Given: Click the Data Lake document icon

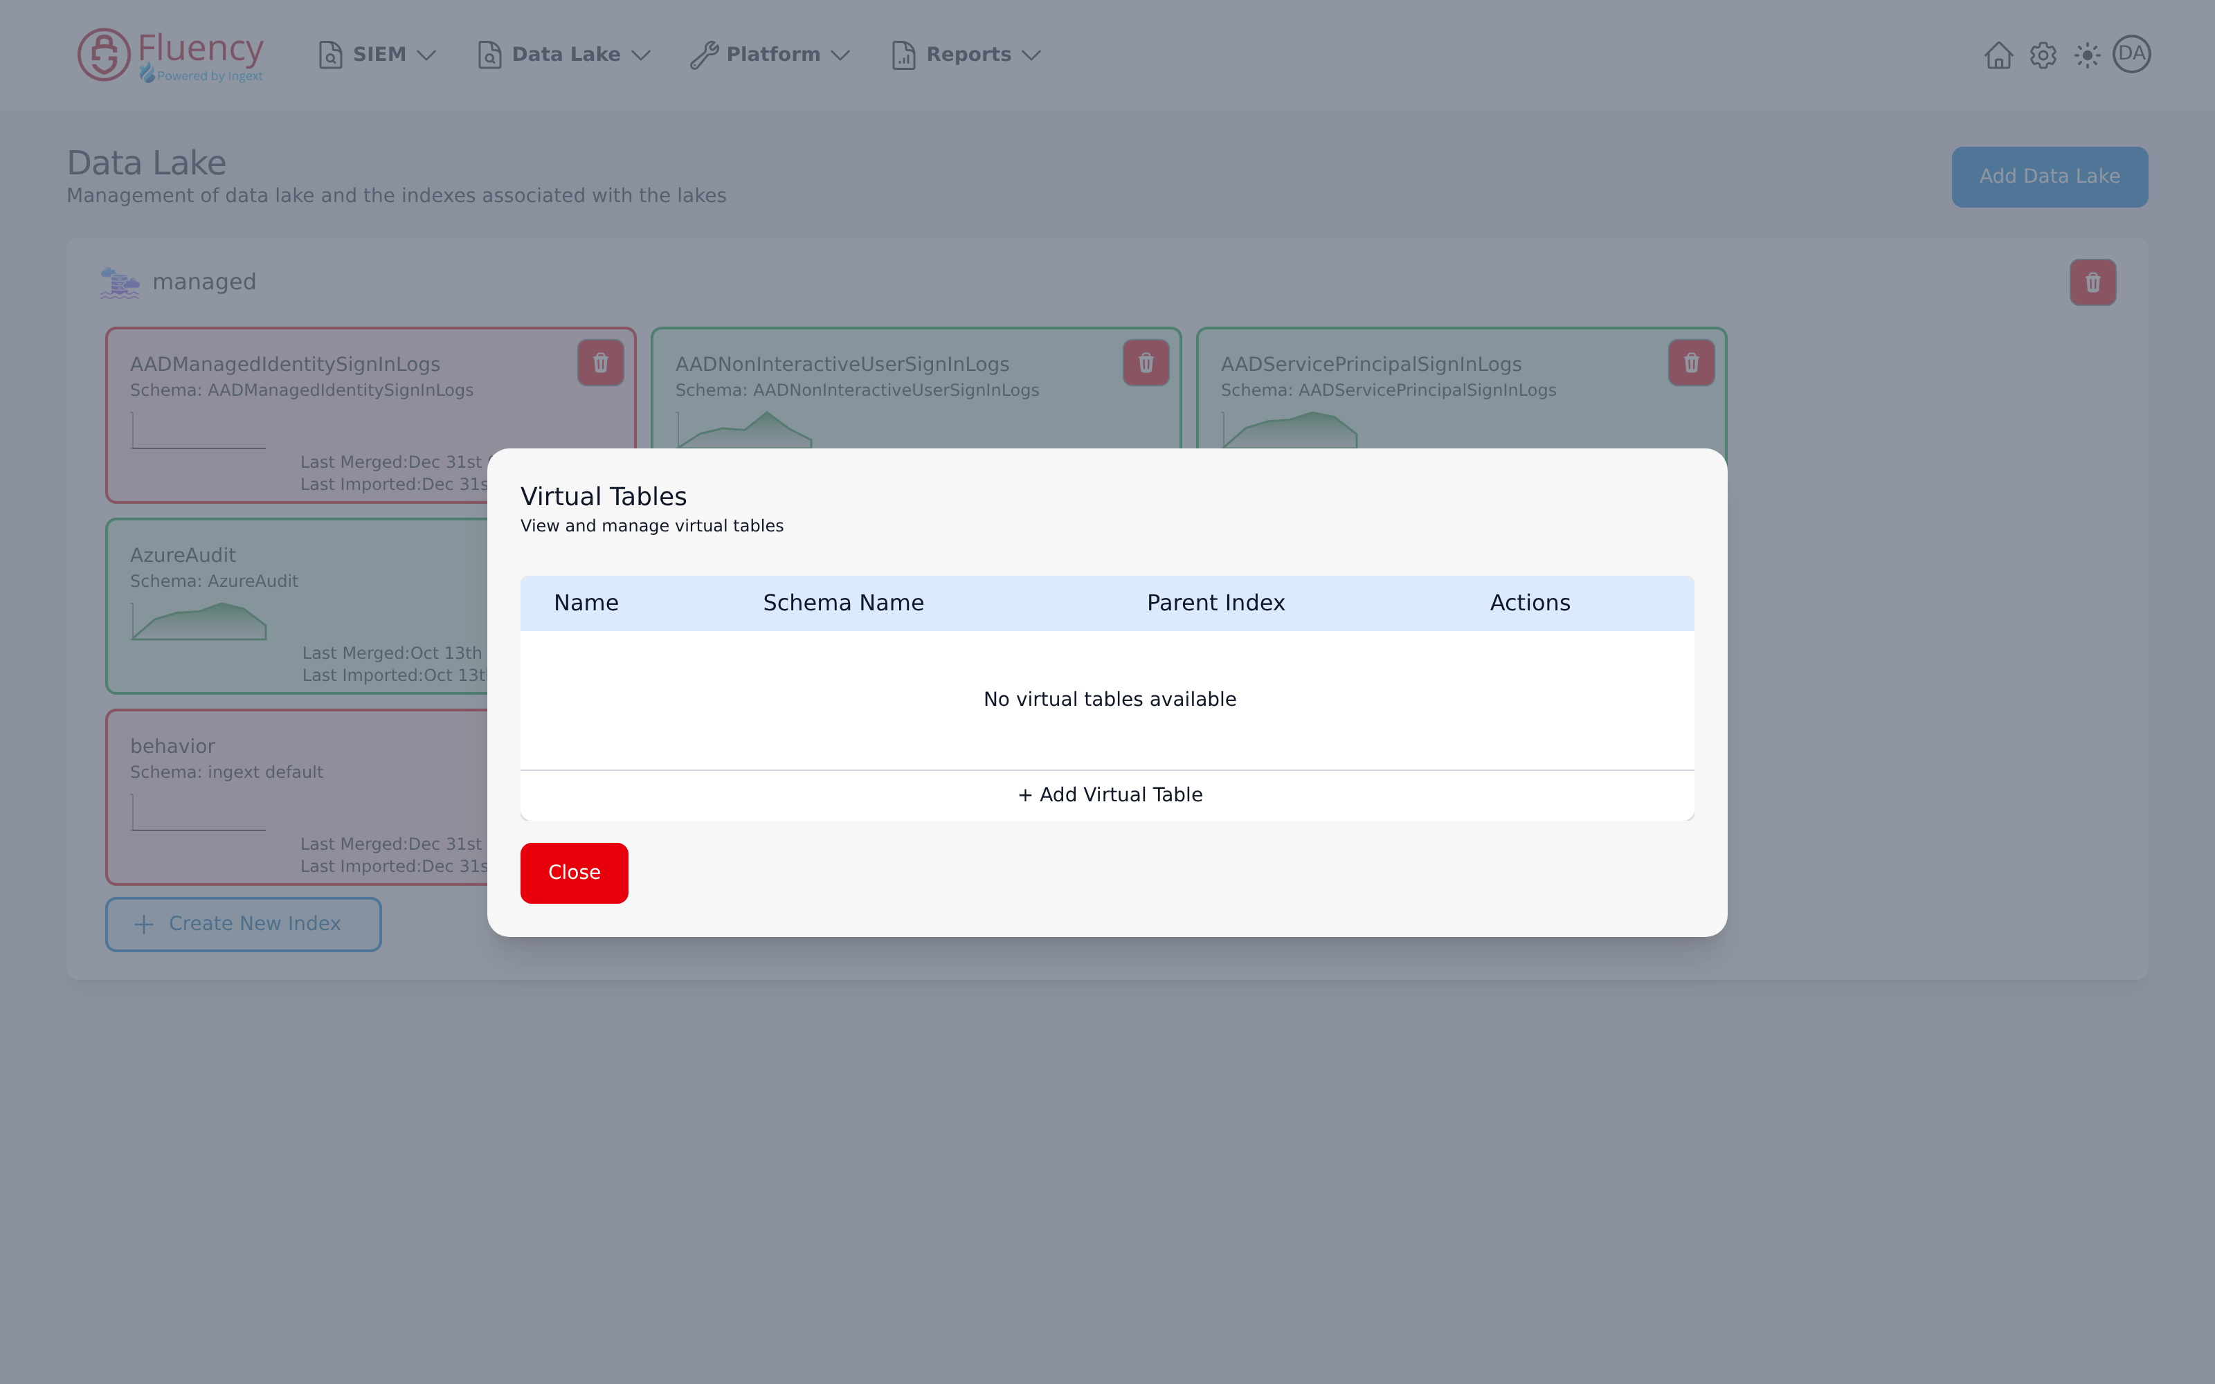Looking at the screenshot, I should pos(489,55).
